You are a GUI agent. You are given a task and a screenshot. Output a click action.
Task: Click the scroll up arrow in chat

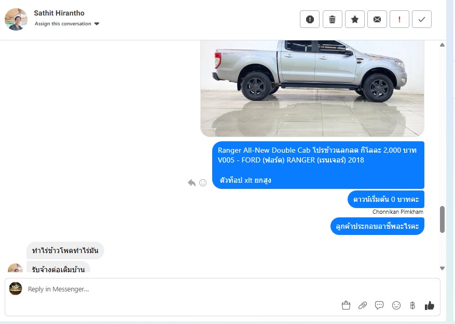442,45
